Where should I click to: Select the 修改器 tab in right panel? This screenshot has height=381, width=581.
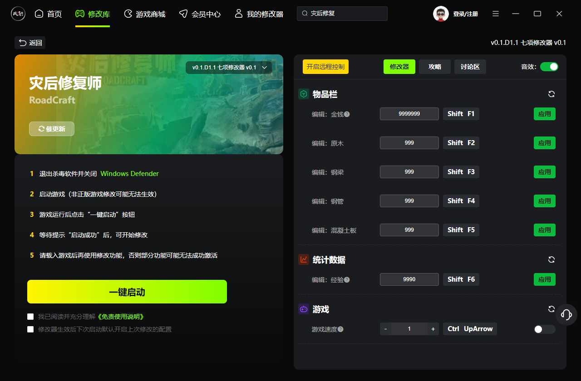(399, 67)
